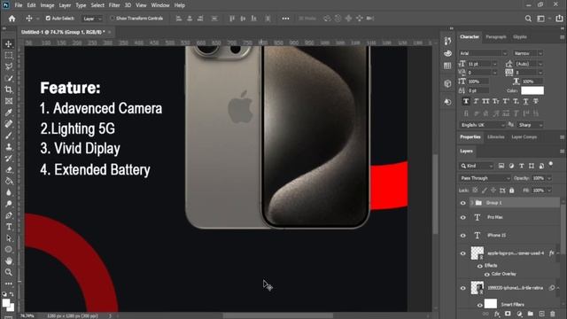Screen dimensions: 567x319
Task: Enable Show Transform Controls checkbox
Action: click(113, 18)
